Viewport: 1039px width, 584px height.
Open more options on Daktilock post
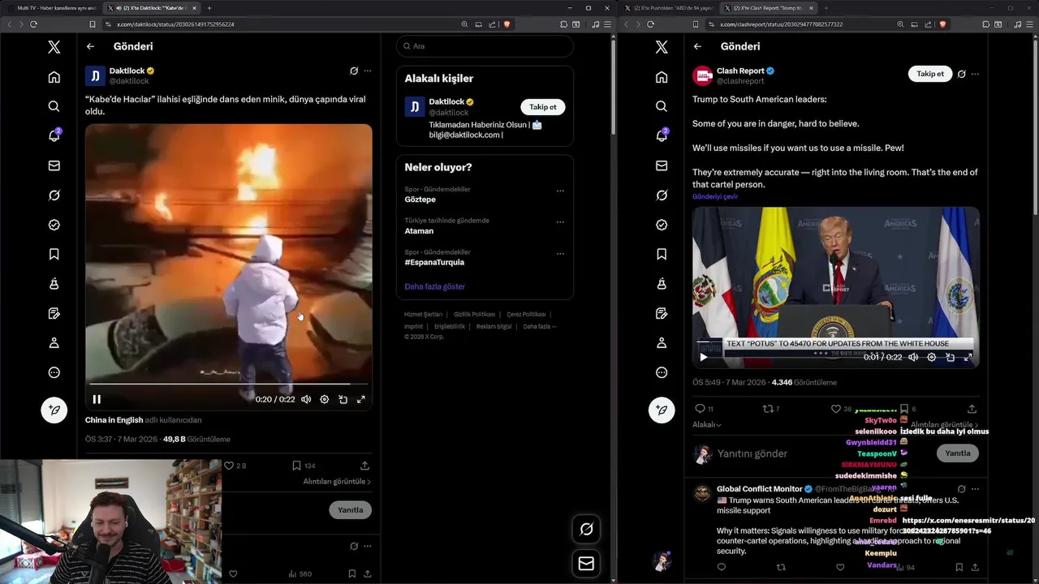[368, 71]
